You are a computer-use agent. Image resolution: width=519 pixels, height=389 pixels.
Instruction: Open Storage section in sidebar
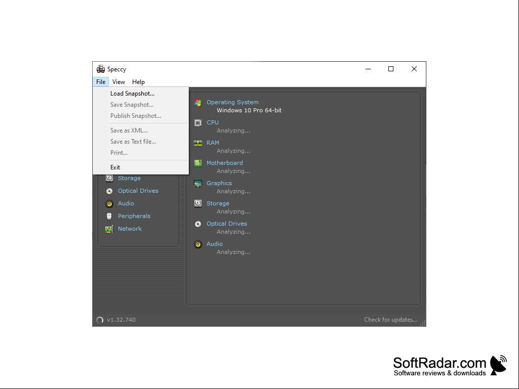(x=129, y=178)
